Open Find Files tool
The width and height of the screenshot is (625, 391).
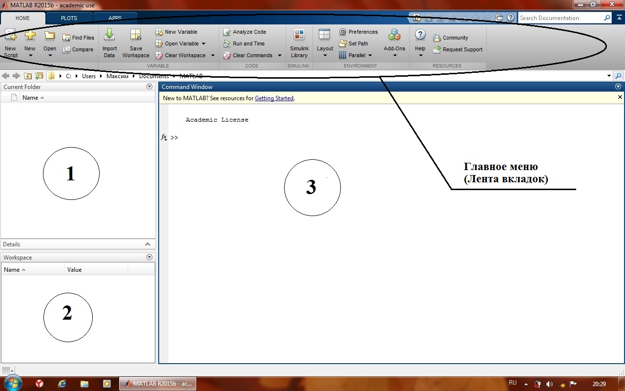pyautogui.click(x=78, y=38)
